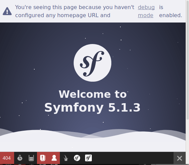Follow the 'debug mode' link
This screenshot has width=189, height=165.
(146, 11)
